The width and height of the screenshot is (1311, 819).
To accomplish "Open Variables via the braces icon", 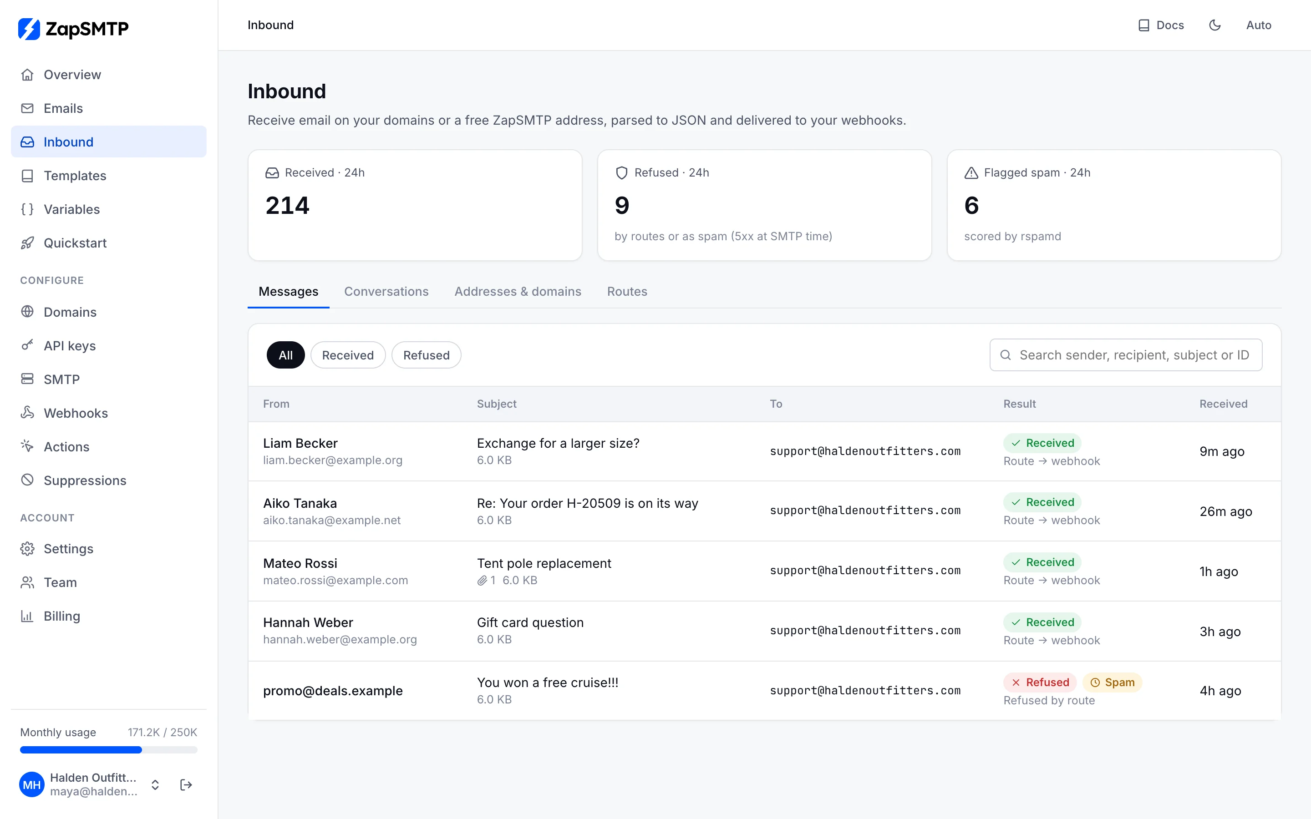I will tap(27, 209).
